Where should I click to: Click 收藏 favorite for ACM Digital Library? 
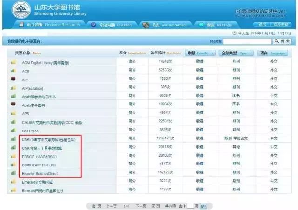pos(200,61)
